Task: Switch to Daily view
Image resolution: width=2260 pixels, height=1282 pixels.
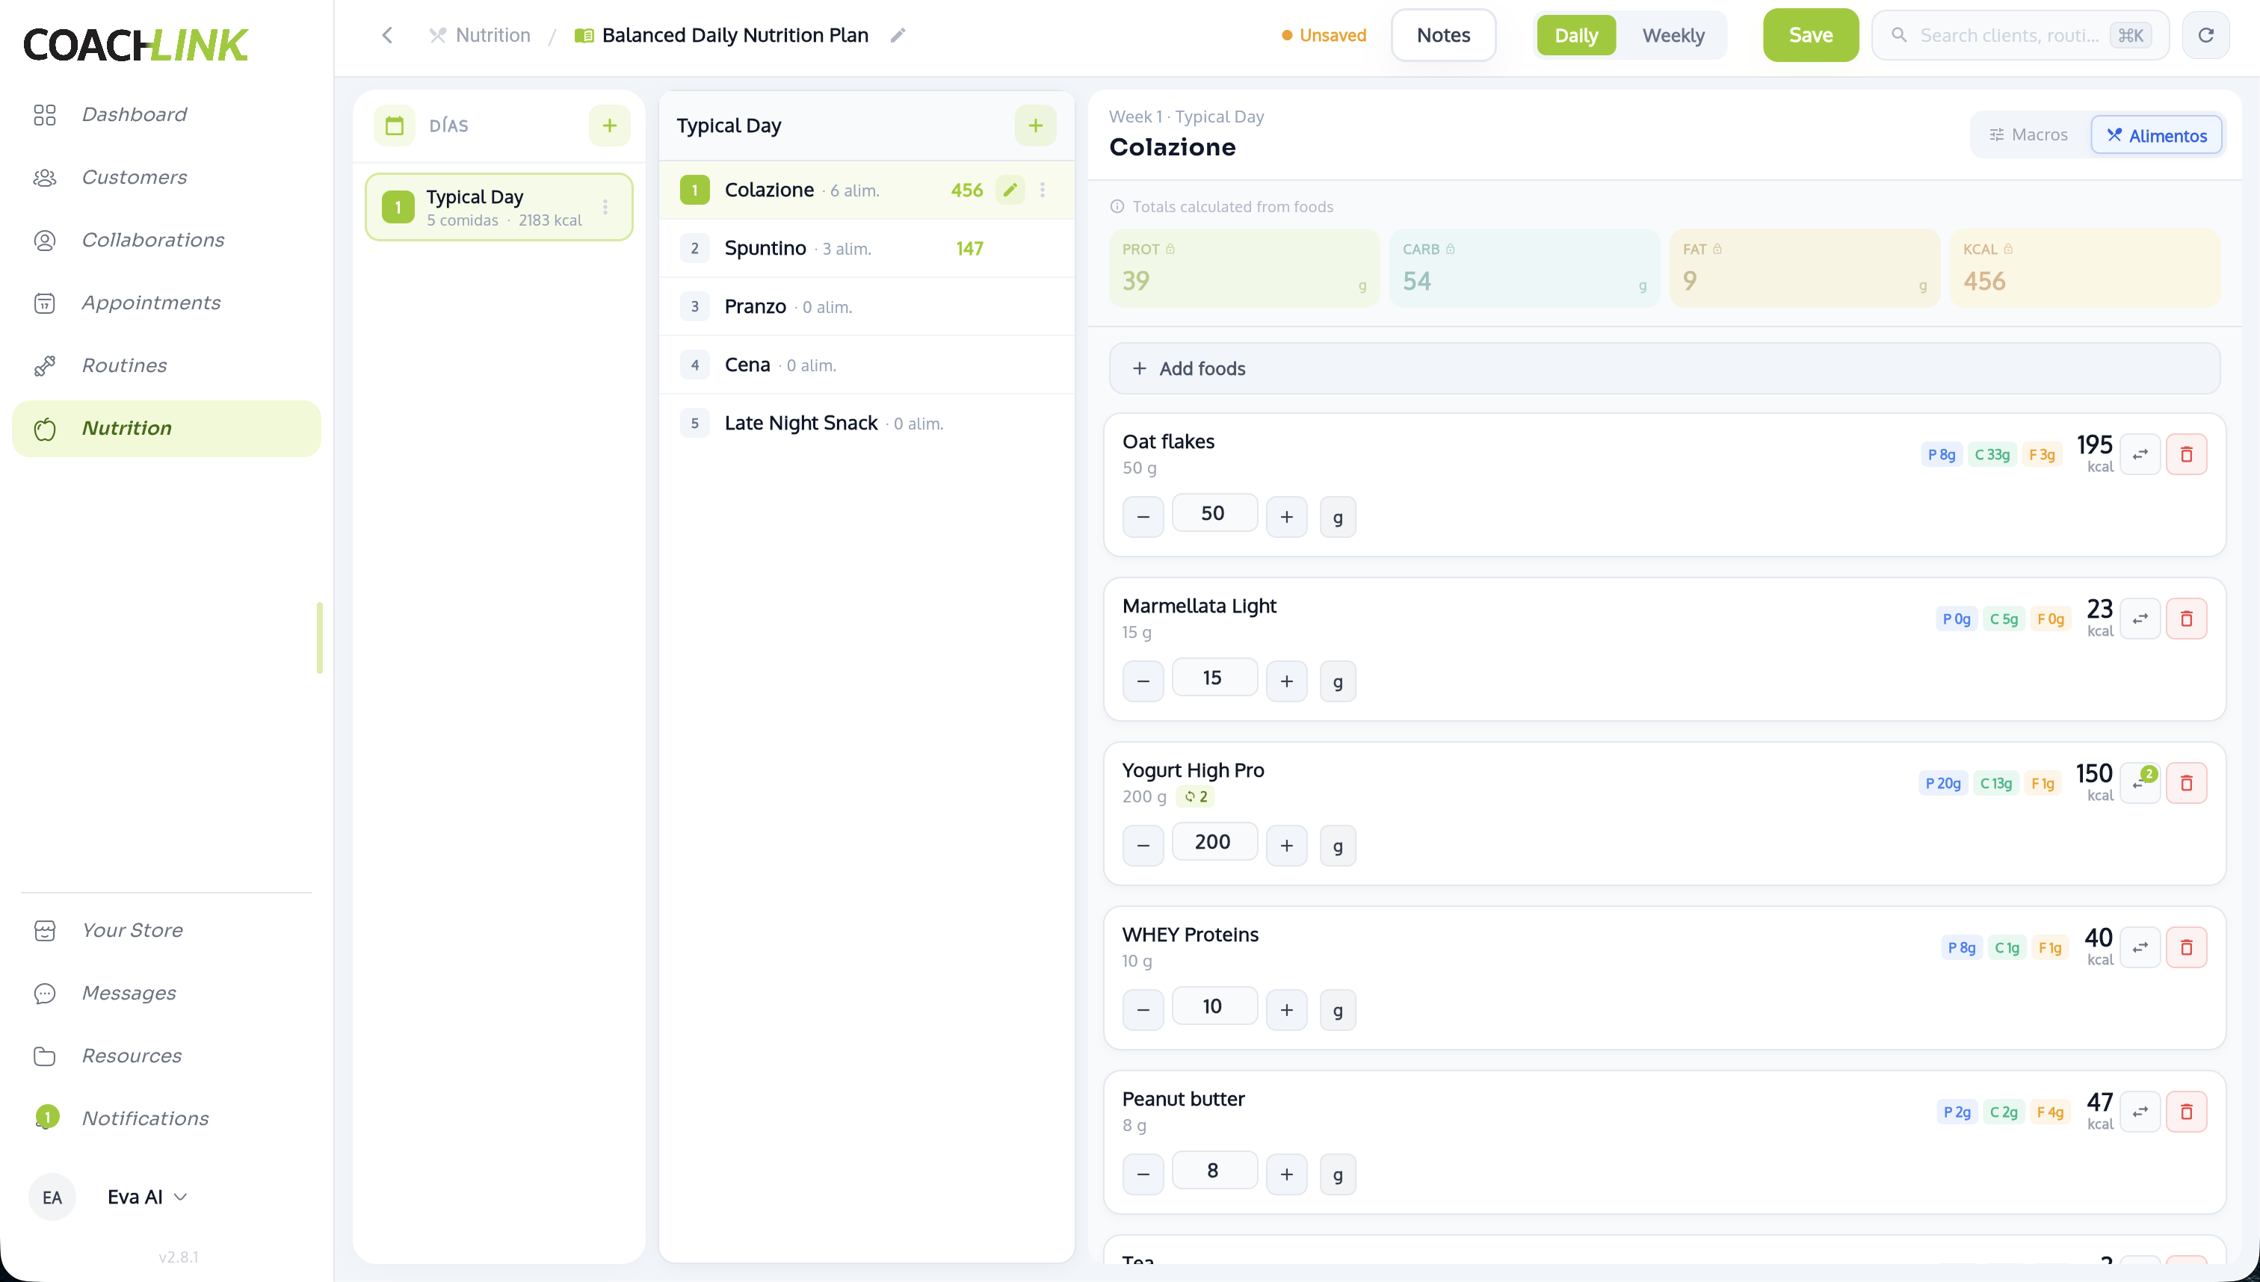Action: pyautogui.click(x=1575, y=35)
